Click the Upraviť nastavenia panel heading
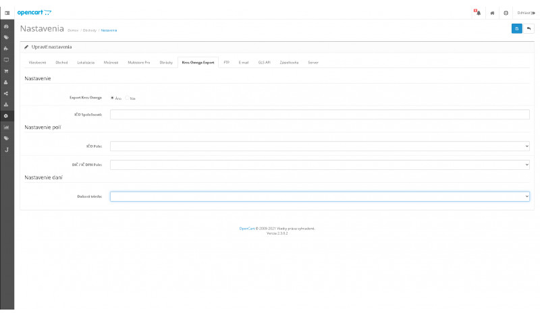This screenshot has width=540, height=317. coord(51,47)
